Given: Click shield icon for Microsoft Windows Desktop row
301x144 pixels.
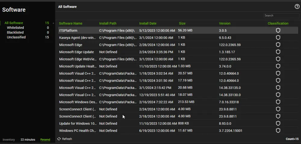Looking at the screenshot, I should click(x=278, y=102).
